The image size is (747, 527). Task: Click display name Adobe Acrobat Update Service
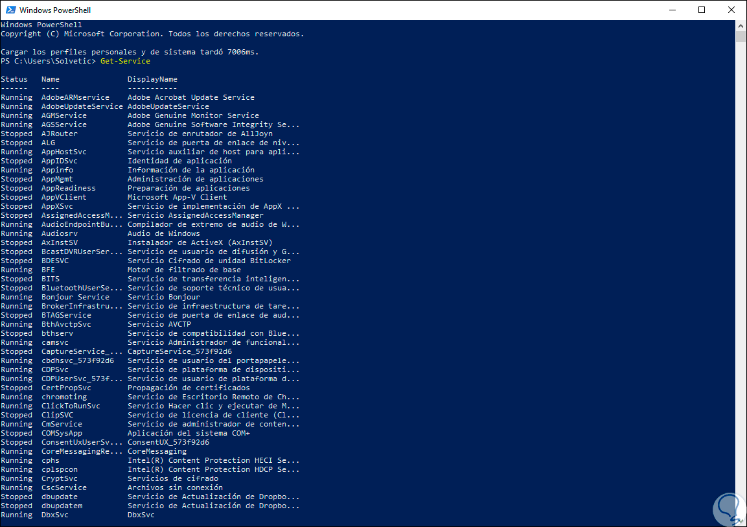(191, 97)
